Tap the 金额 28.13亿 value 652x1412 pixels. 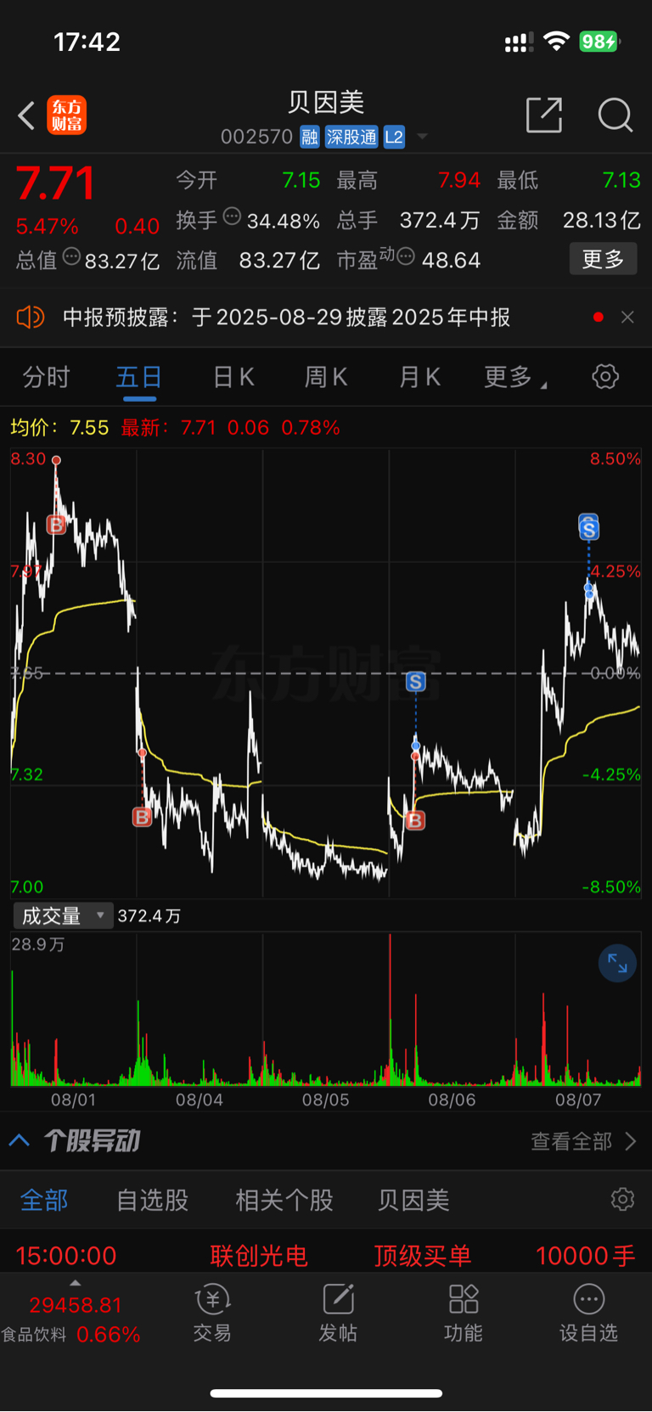pos(601,220)
